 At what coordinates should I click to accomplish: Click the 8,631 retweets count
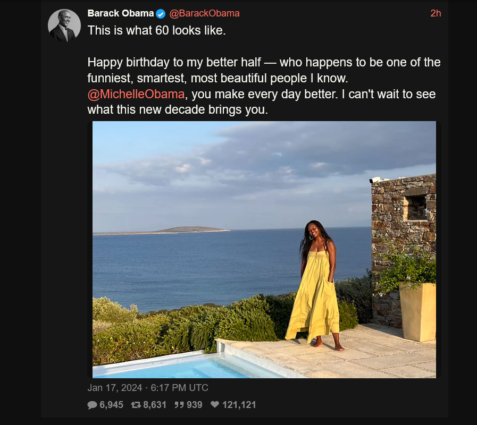[155, 405]
